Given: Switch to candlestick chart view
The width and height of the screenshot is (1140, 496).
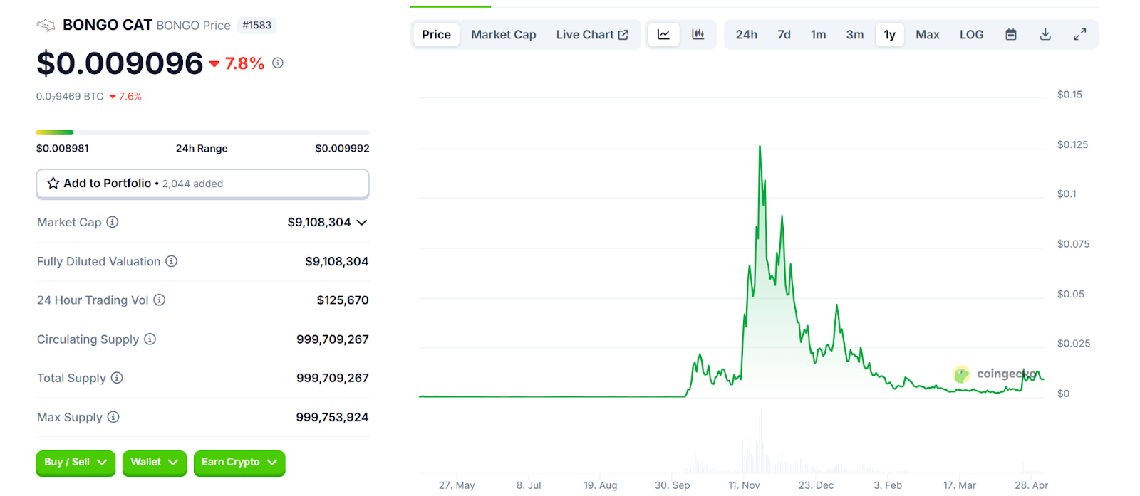Looking at the screenshot, I should (698, 34).
